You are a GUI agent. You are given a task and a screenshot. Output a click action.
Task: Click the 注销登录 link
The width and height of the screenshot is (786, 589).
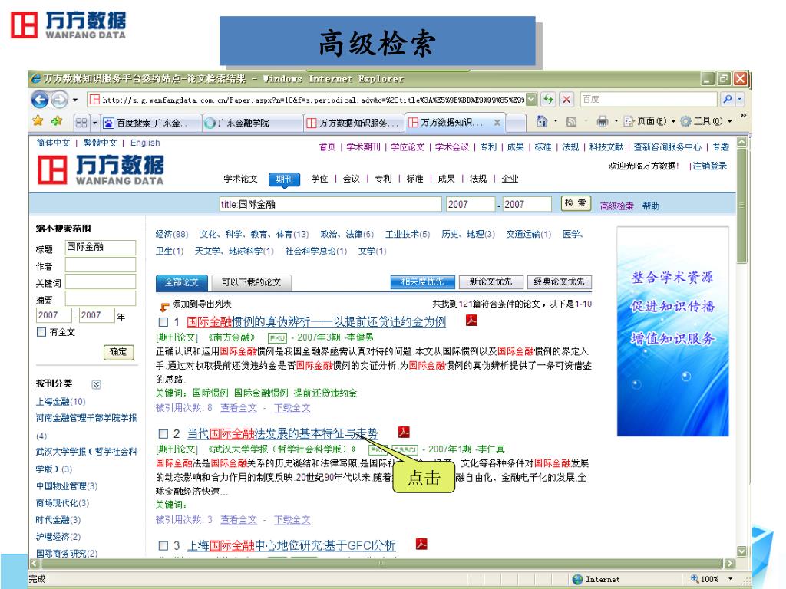click(x=710, y=166)
